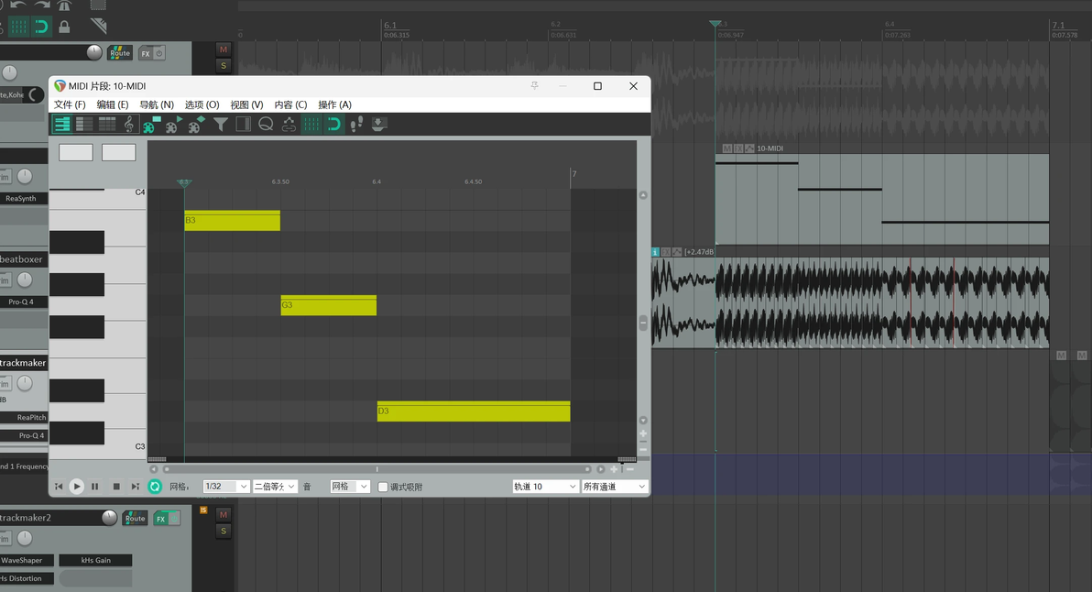Screen dimensions: 1092x592
Task: Select triangle note style icon
Action: pyautogui.click(x=174, y=124)
